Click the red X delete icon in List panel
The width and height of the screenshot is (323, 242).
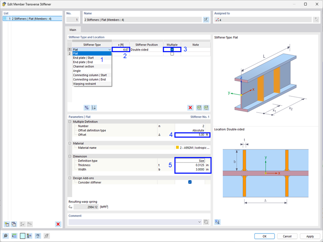(58, 224)
